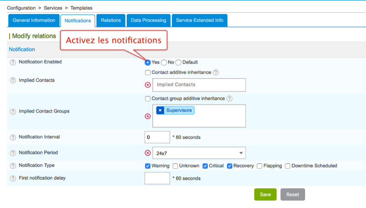Enable Contact additive inheritance checkbox
The height and width of the screenshot is (208, 366).
(148, 72)
